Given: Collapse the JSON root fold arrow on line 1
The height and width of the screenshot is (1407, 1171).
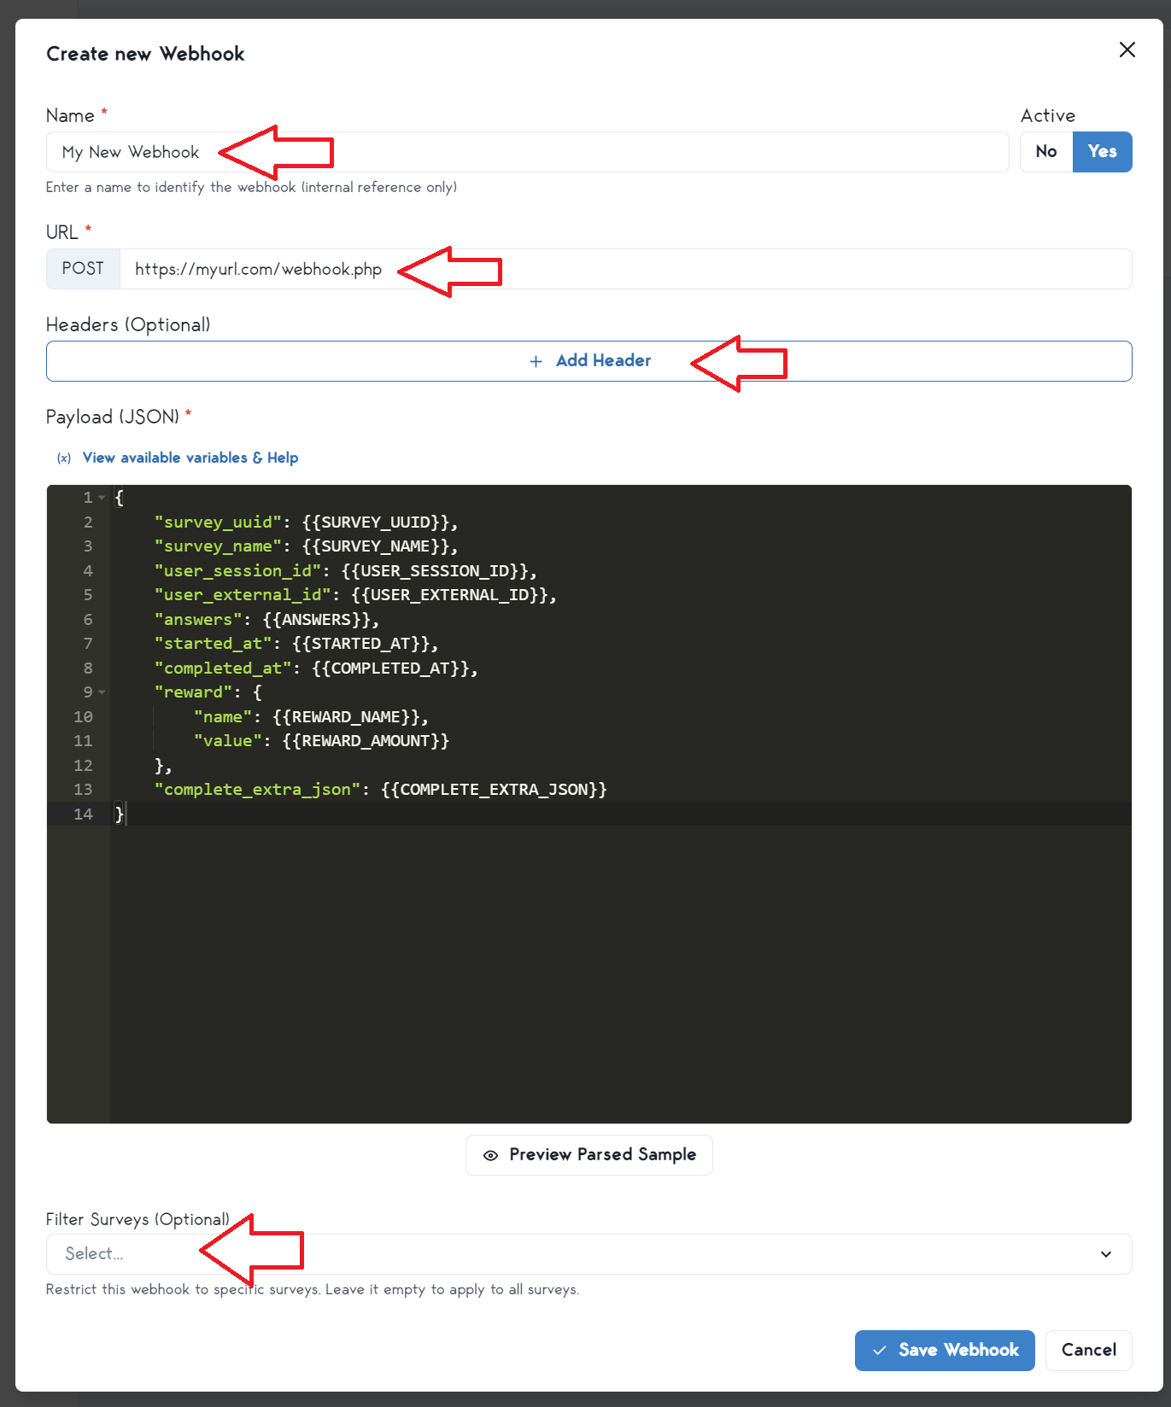Looking at the screenshot, I should coord(102,498).
